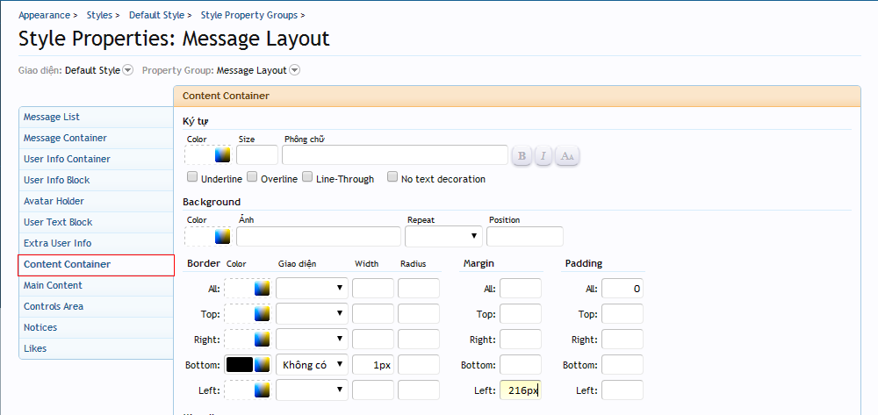Open the background Repeat dropdown
The image size is (878, 415).
tap(443, 236)
